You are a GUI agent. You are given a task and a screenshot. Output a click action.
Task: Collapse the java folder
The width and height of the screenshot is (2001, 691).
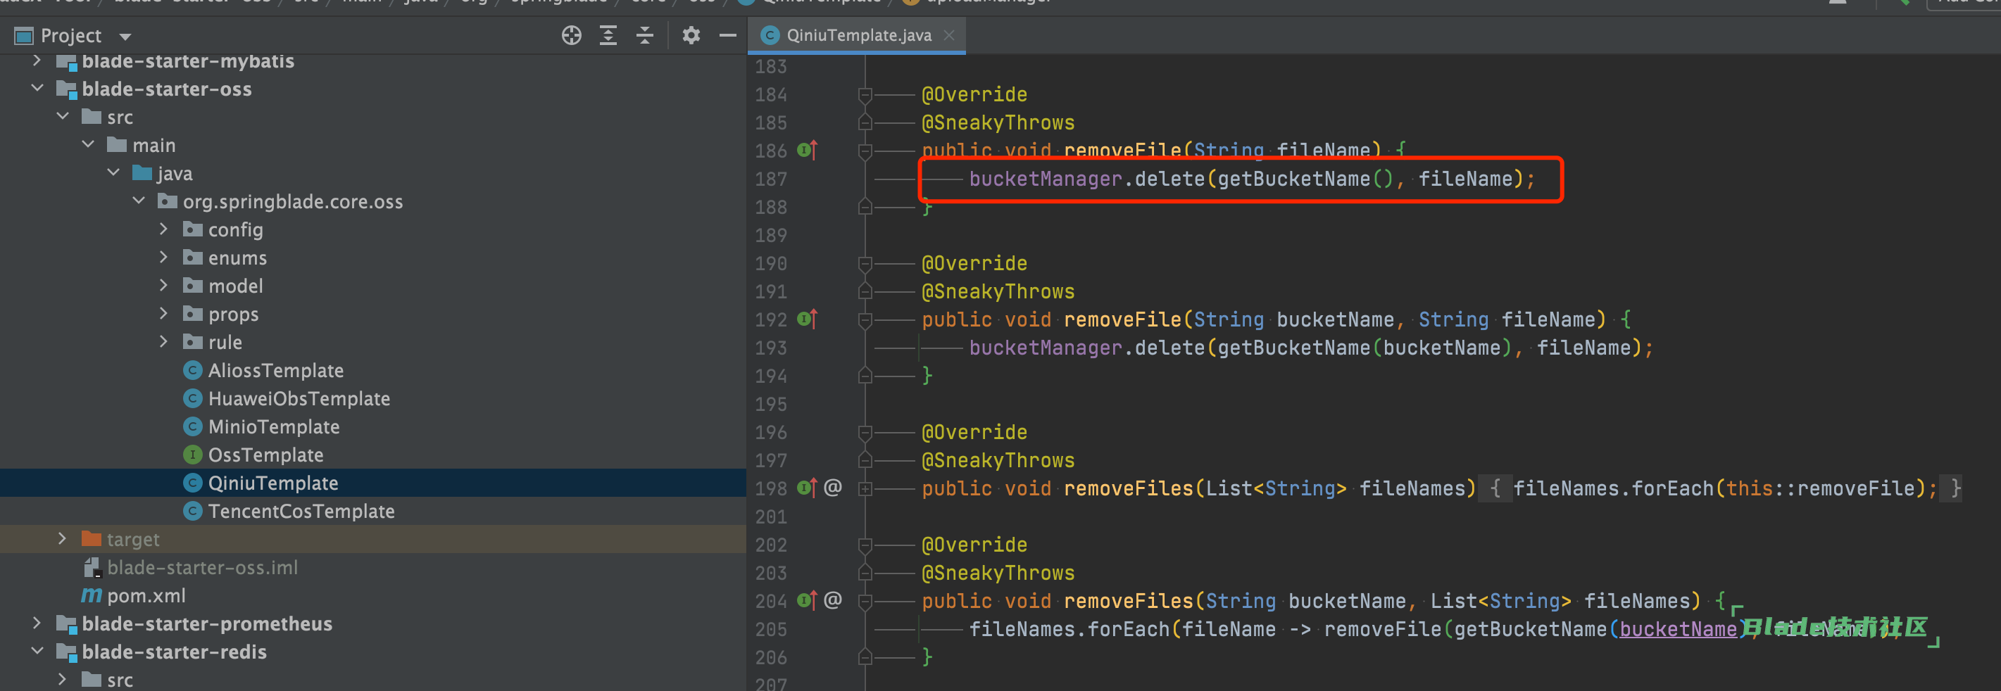(x=113, y=172)
